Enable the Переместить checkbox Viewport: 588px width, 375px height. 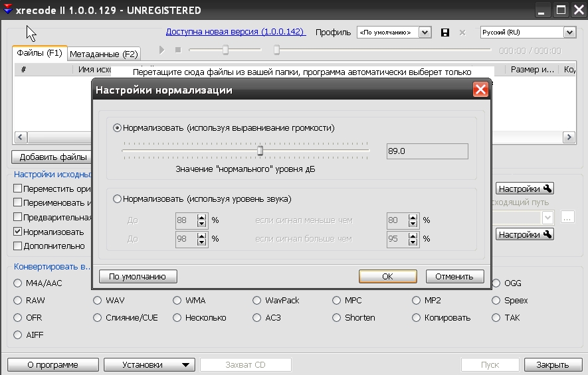point(17,188)
